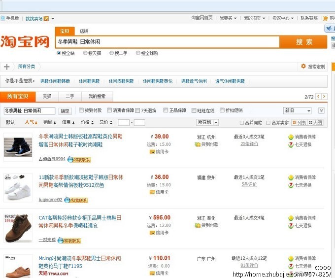
Task: Click 货到付款 icon for 浙江 杭州 item
Action: click(x=198, y=144)
